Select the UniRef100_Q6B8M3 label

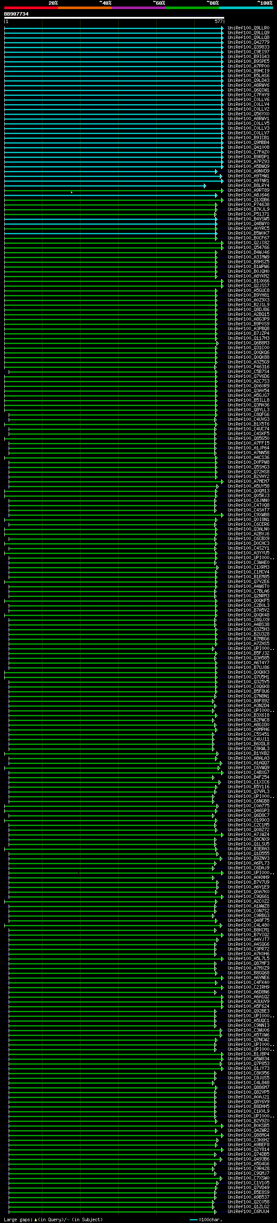coord(248,343)
